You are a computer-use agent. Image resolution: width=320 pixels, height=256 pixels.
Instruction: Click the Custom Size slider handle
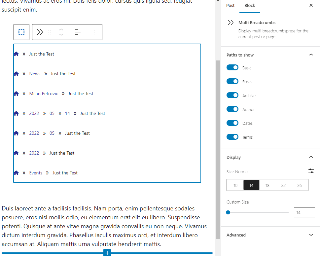tap(228, 212)
